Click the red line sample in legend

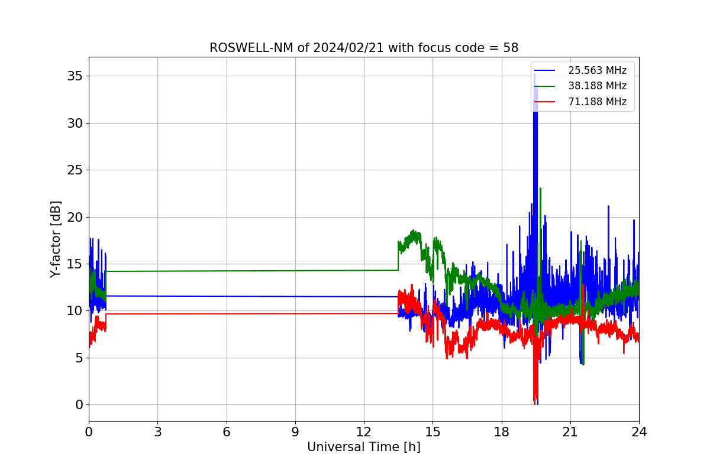pos(545,102)
